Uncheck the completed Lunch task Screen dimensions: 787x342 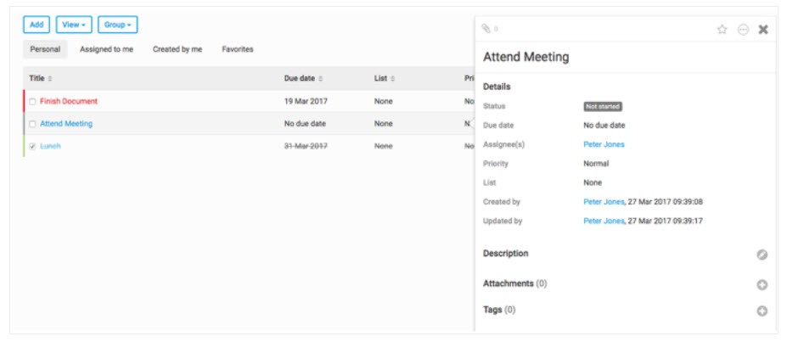point(32,146)
